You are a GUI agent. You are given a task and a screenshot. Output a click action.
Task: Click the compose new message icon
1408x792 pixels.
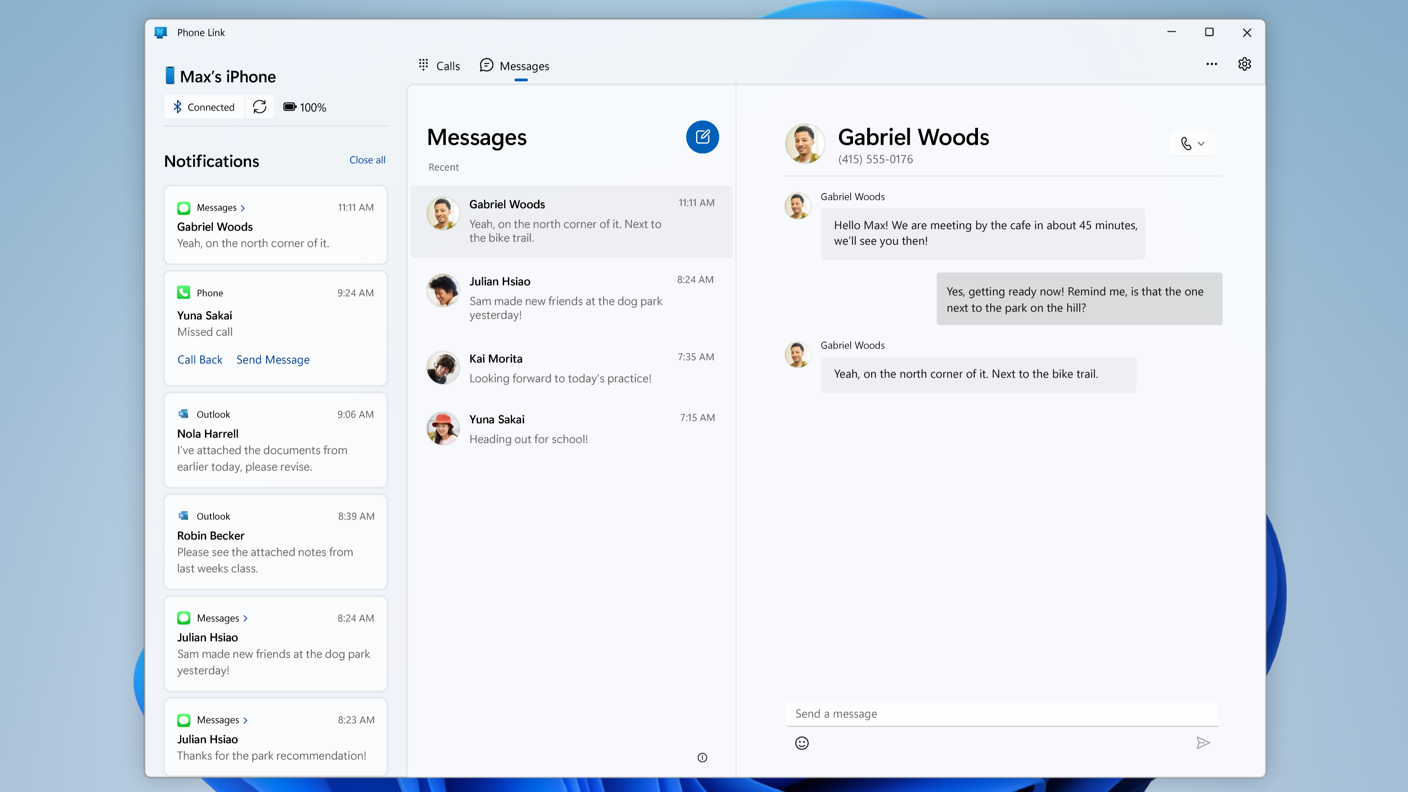(704, 136)
